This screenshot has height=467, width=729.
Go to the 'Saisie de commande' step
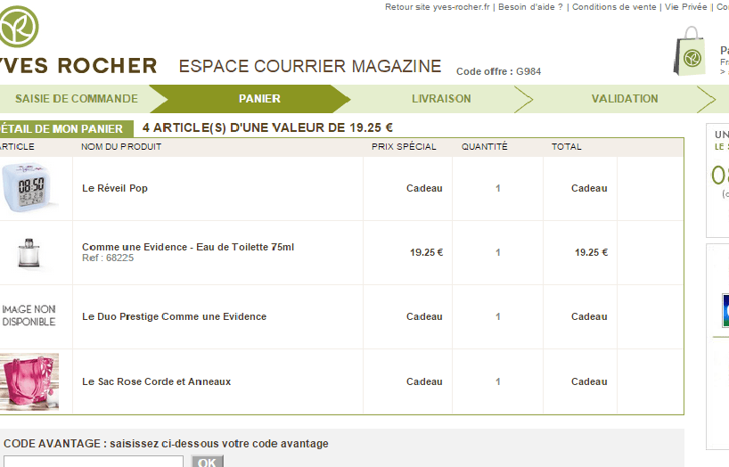click(x=76, y=99)
